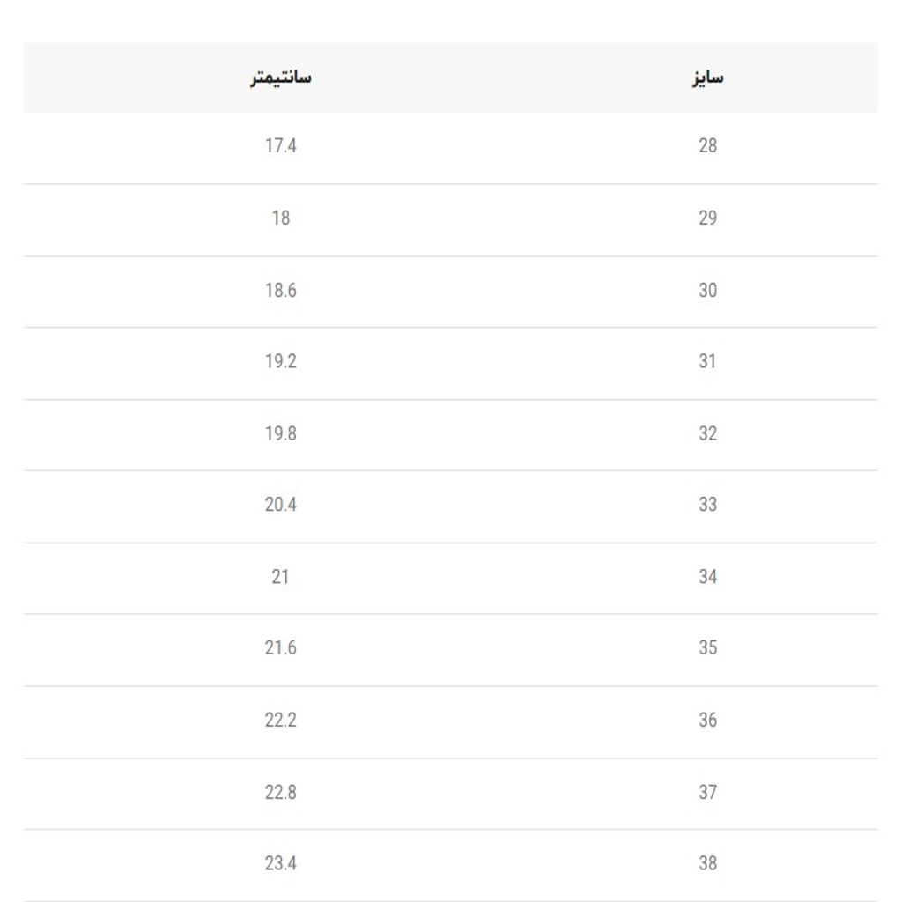Screen dimensions: 902x902
Task: Click the 19.2 centimeter value
Action: (x=281, y=361)
